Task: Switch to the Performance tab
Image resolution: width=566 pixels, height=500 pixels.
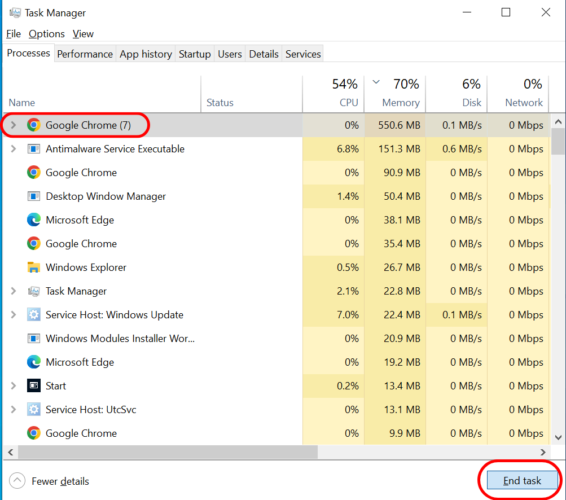Action: pos(85,54)
